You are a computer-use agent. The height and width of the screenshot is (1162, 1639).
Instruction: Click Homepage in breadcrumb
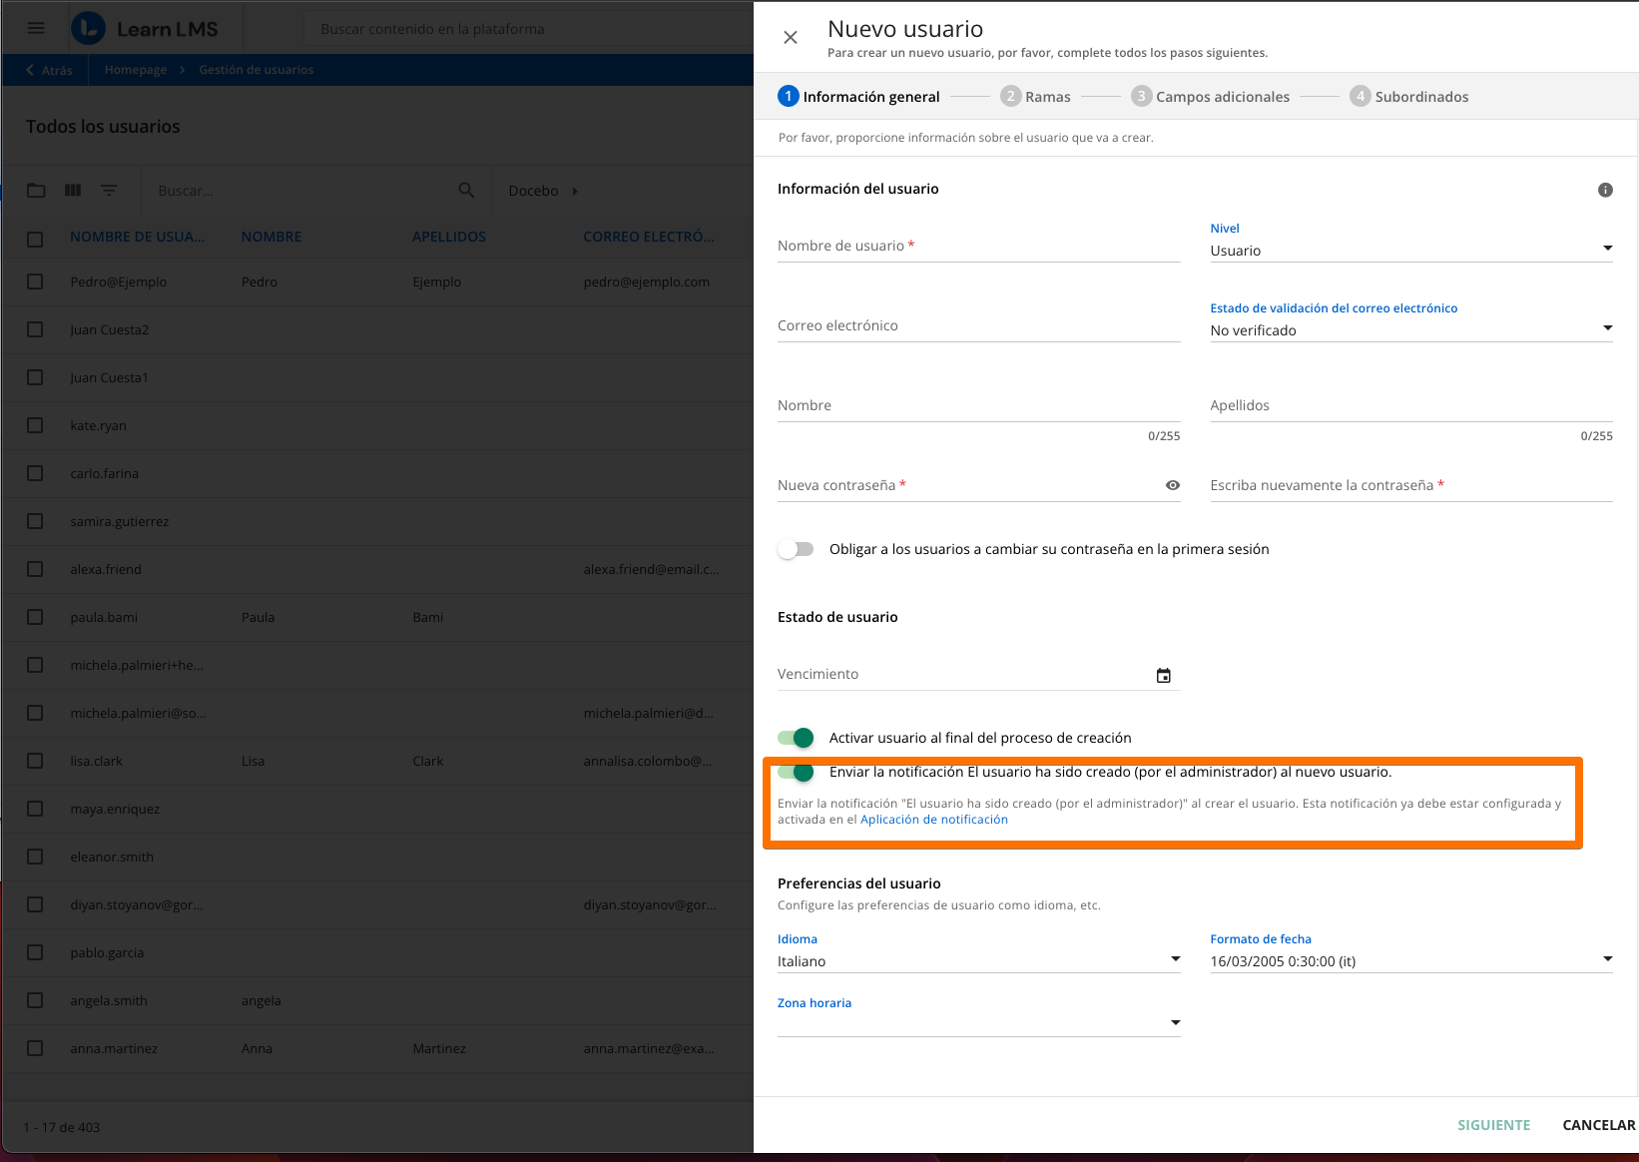coord(136,70)
